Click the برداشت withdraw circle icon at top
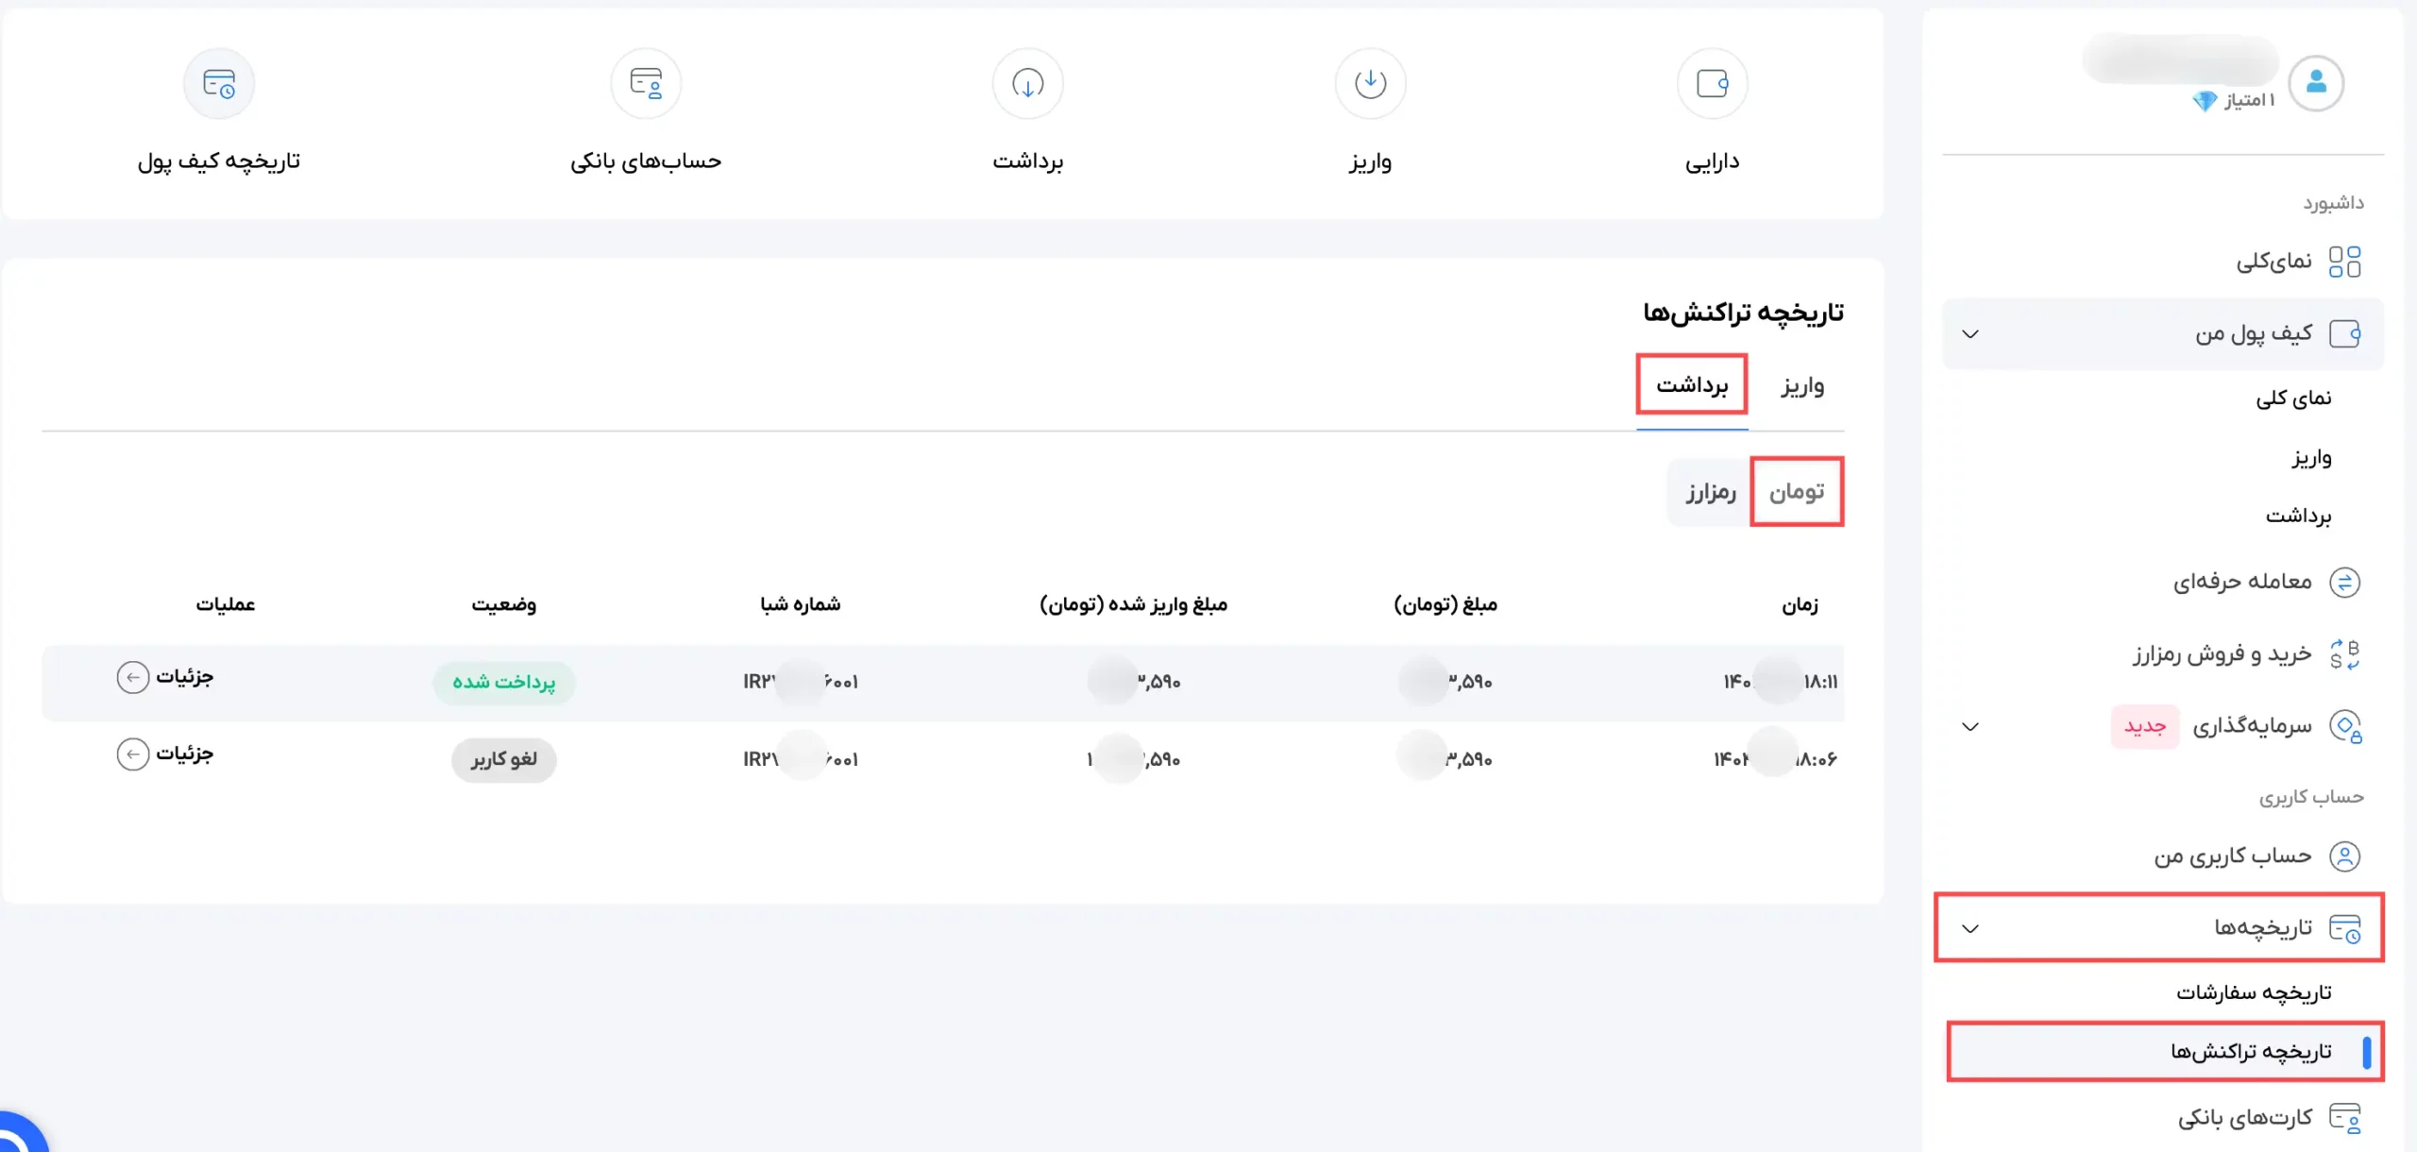This screenshot has height=1152, width=2417. coord(1027,84)
